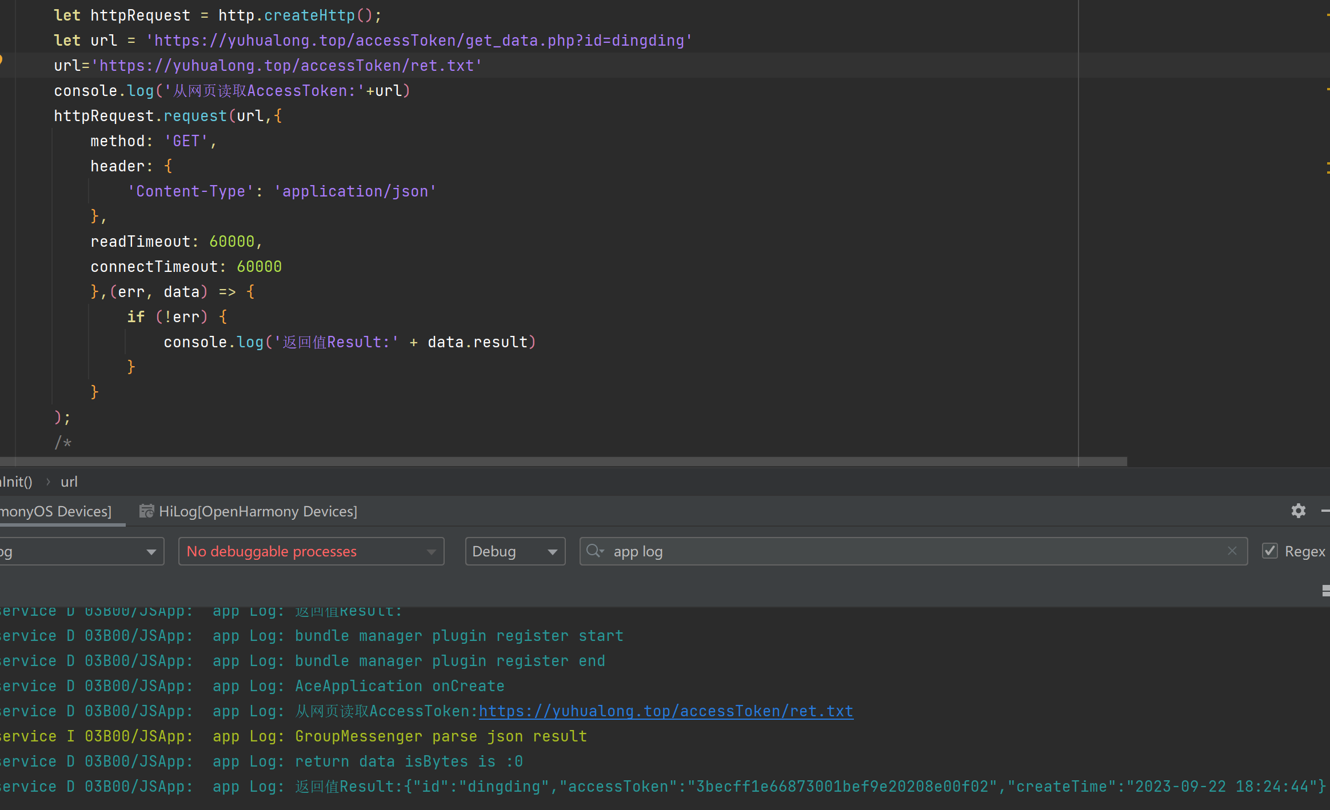The width and height of the screenshot is (1330, 810).
Task: Click the let httpRequest declaration line
Action: (x=218, y=15)
